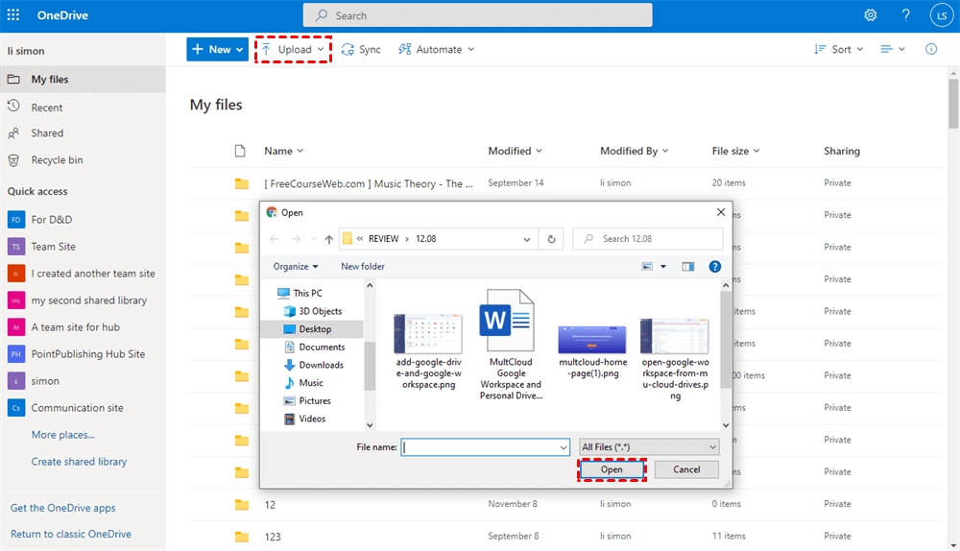
Task: Click the refresh button in Open dialog
Action: pos(551,239)
